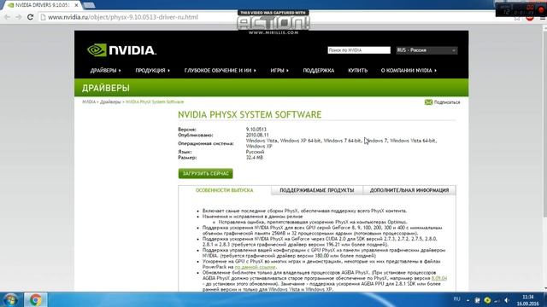
Task: Open the Windows Start menu orb
Action: (11, 299)
